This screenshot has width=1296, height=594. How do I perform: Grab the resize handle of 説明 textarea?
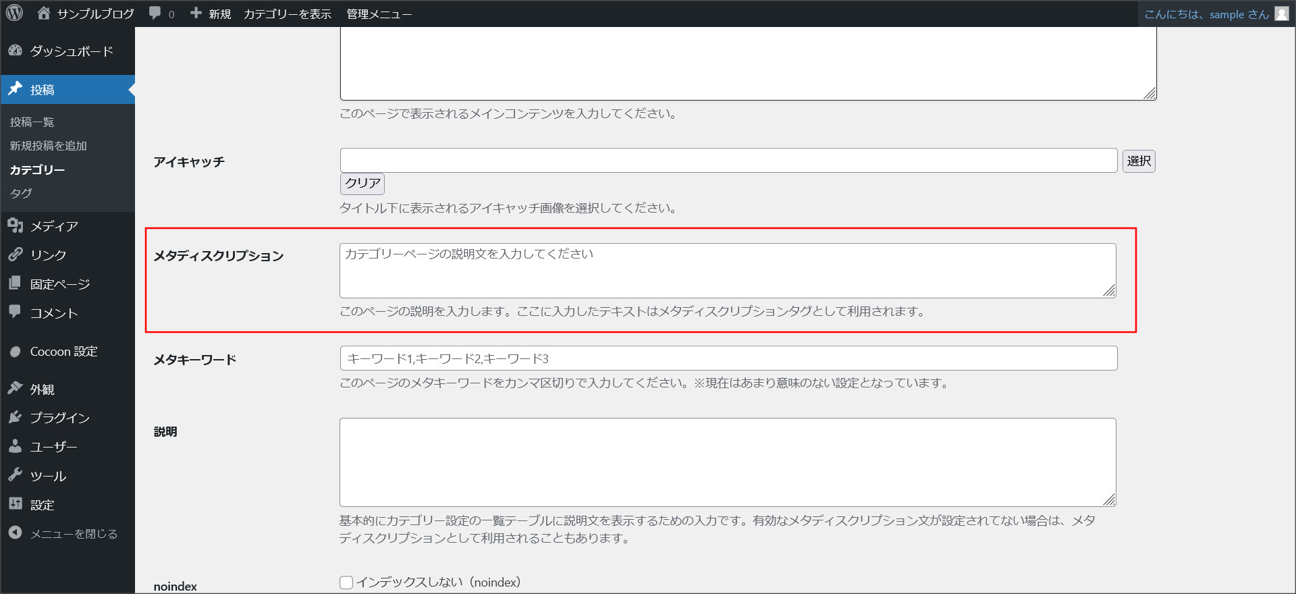pyautogui.click(x=1109, y=500)
